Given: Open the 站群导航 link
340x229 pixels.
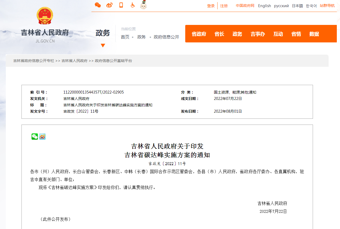Looking at the screenshot, I should pos(327,6).
